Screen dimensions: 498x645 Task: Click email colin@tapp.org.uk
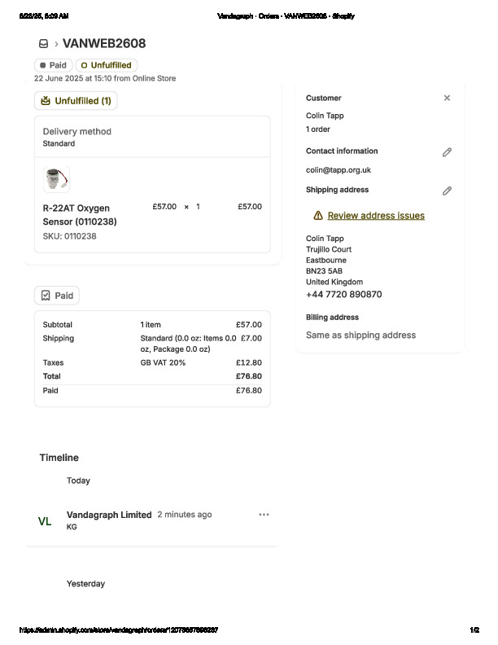click(x=339, y=170)
